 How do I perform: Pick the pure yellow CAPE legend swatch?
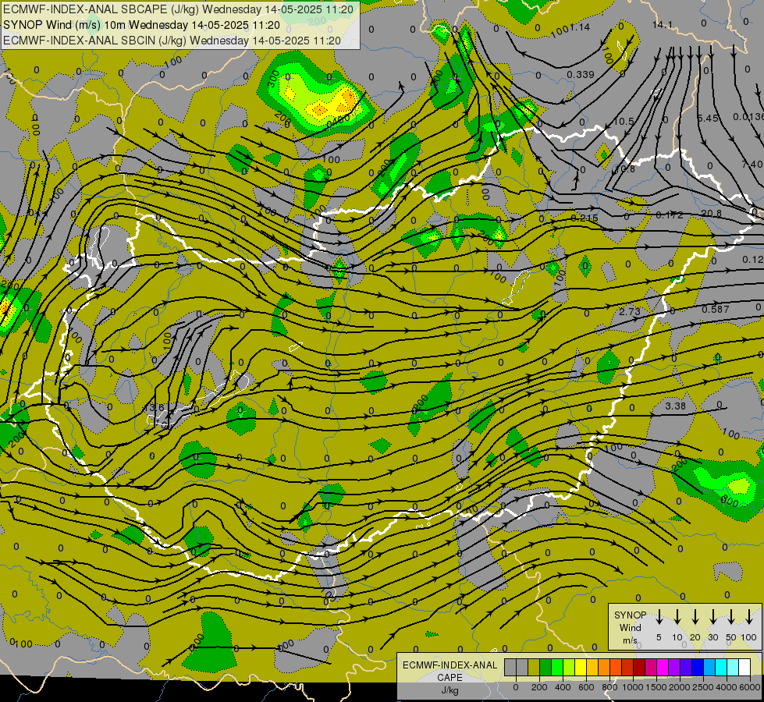point(581,668)
